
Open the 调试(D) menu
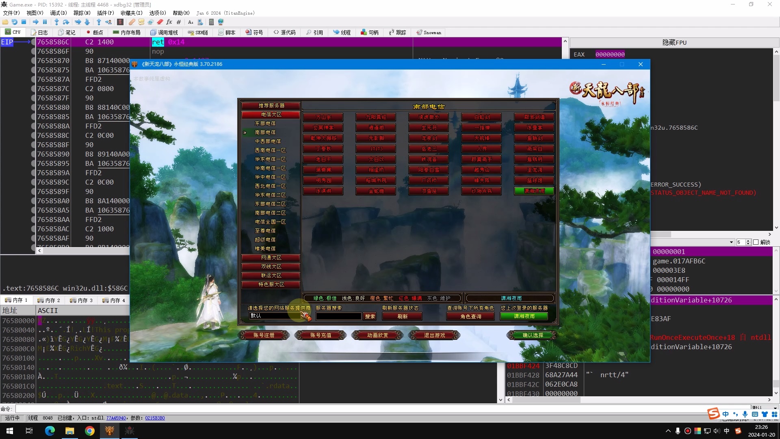click(58, 13)
